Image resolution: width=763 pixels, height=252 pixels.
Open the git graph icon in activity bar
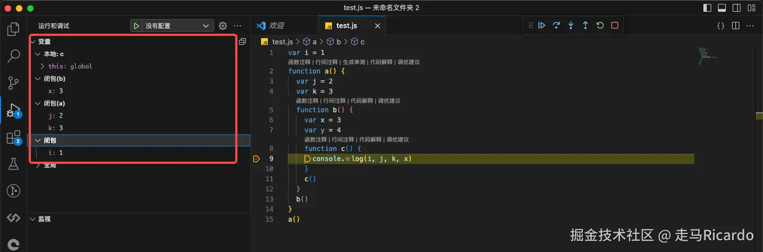pyautogui.click(x=13, y=191)
